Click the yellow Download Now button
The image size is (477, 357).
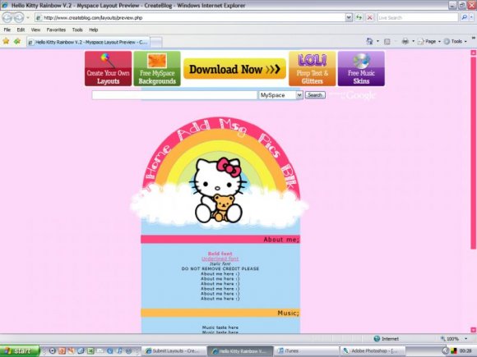click(x=234, y=69)
